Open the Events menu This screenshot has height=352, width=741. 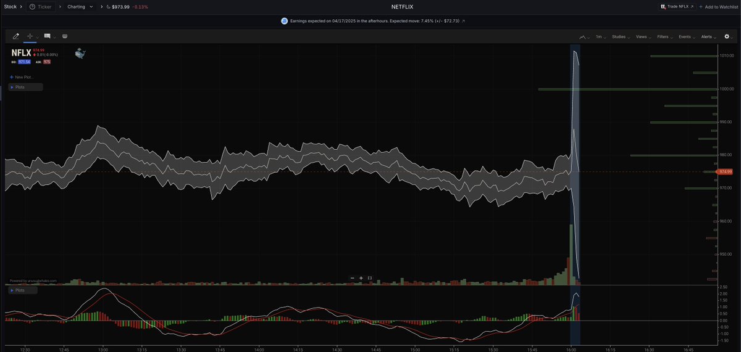(x=686, y=37)
